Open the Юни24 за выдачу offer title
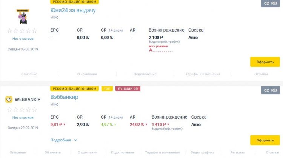This screenshot has width=283, height=158. pos(73,10)
